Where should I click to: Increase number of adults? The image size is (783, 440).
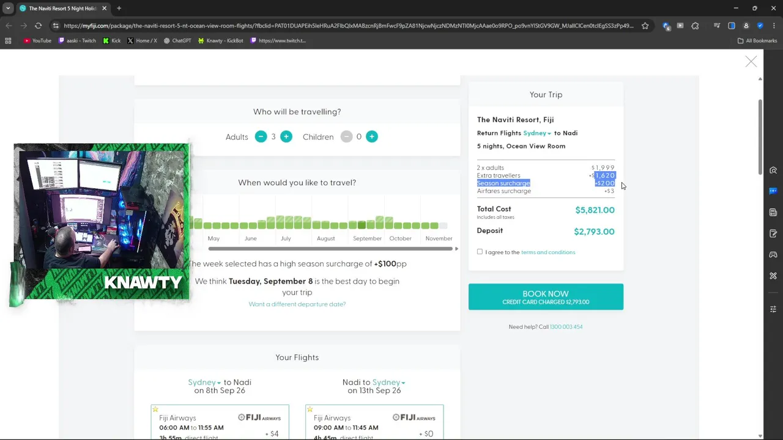coord(286,136)
